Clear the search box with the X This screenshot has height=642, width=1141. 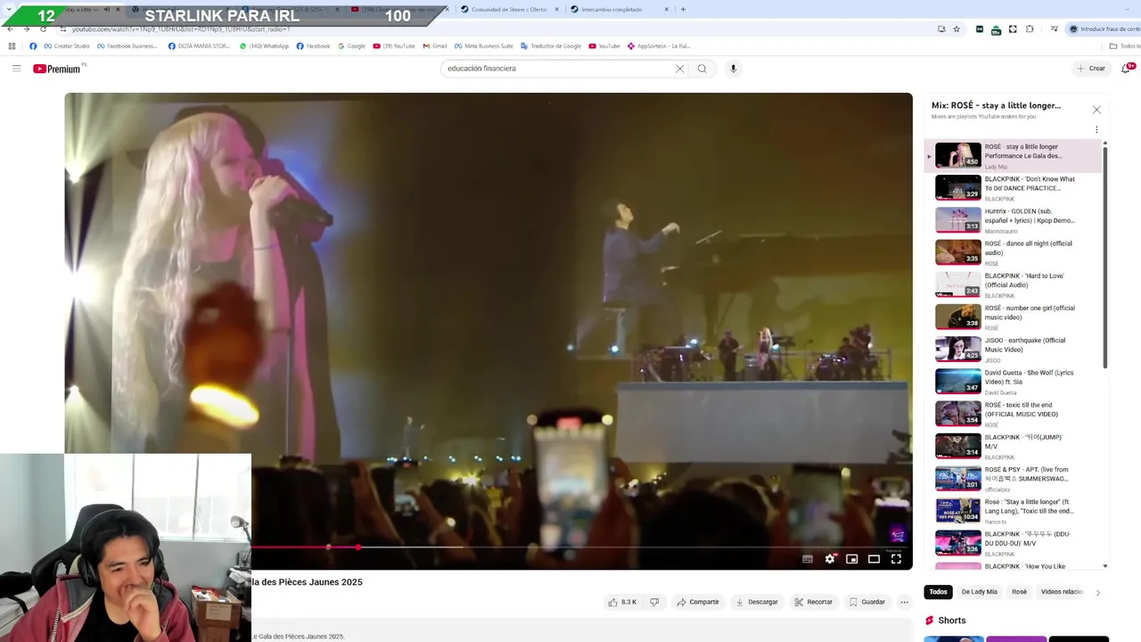(679, 69)
